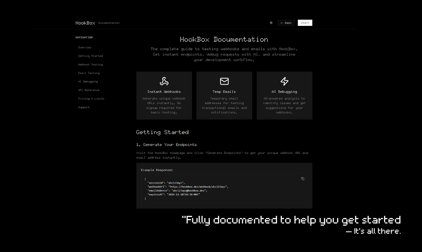Click the Getting Started section heading

click(x=162, y=132)
